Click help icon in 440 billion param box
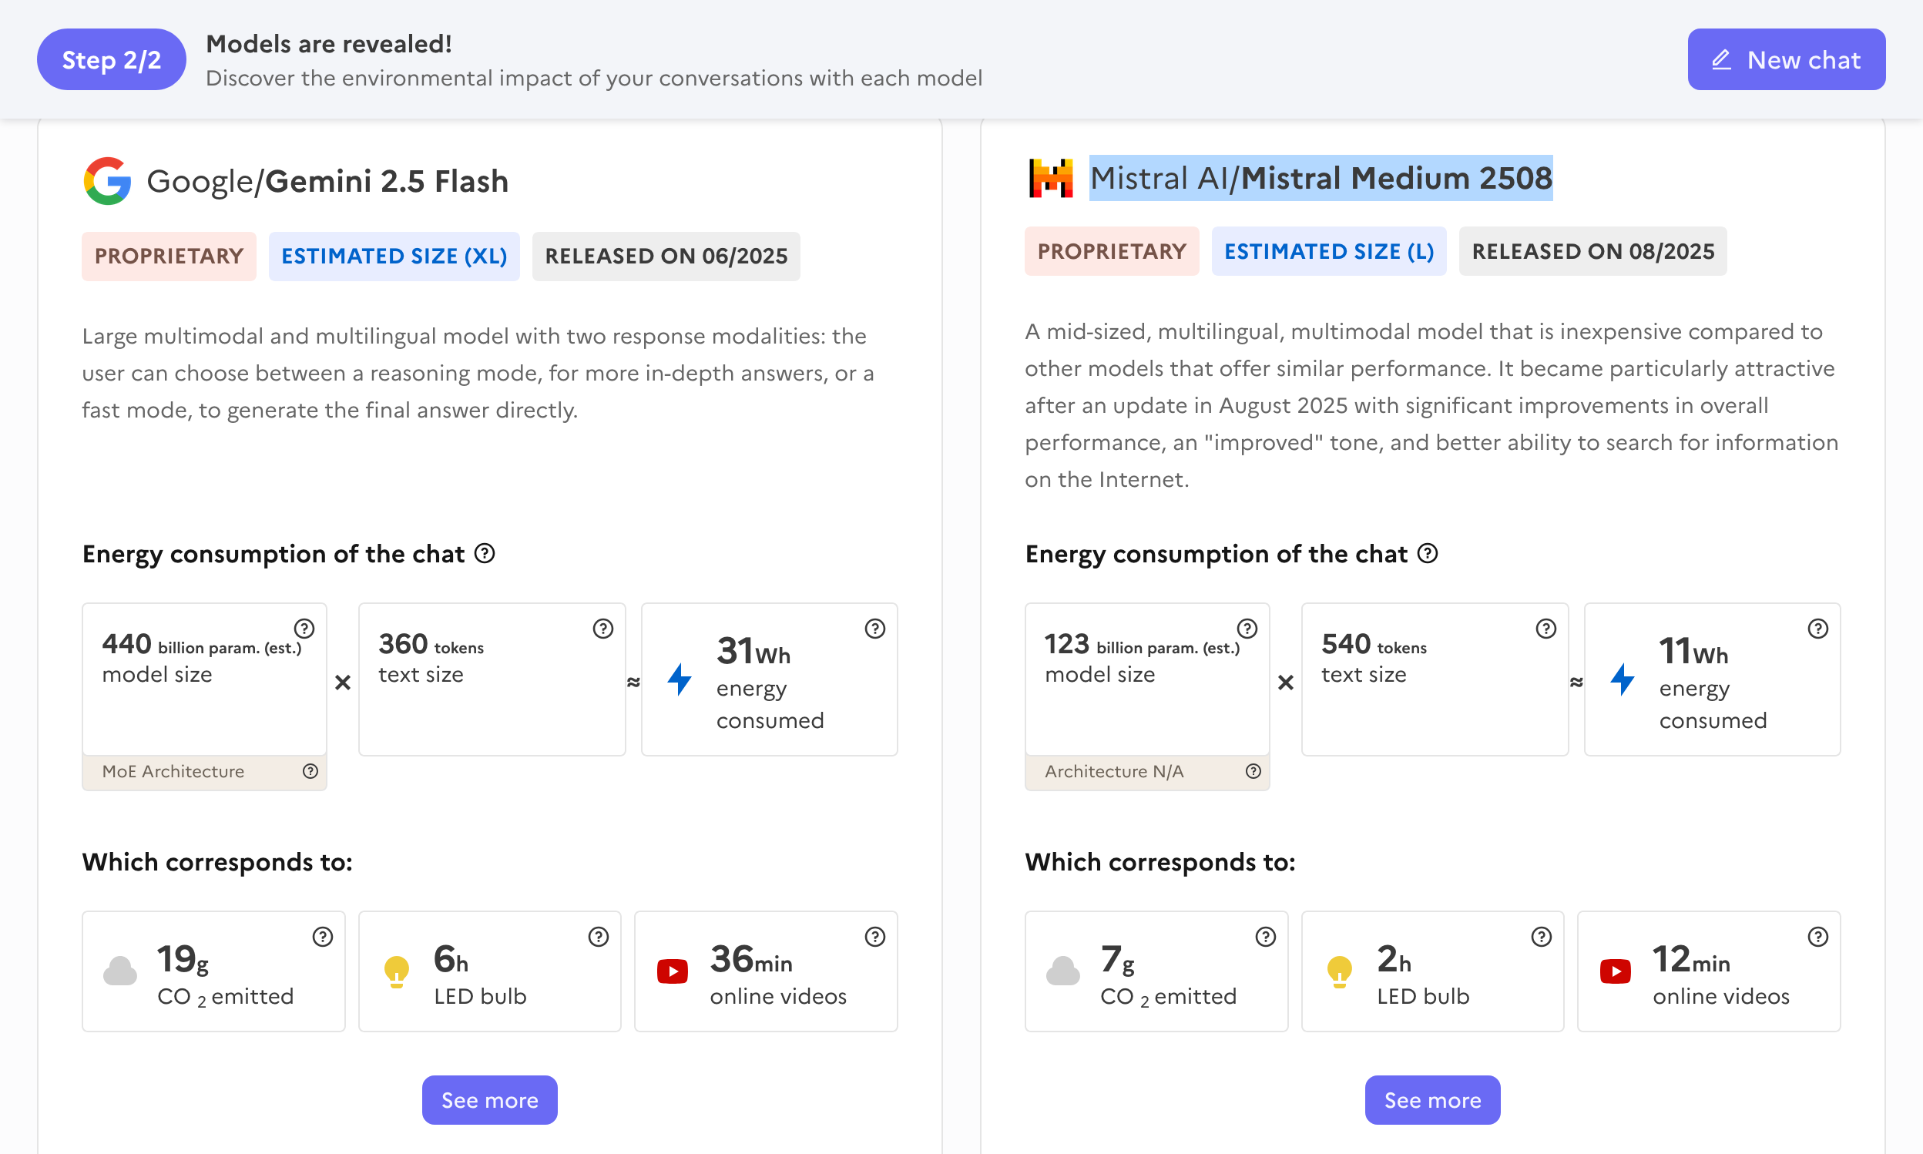 tap(304, 629)
